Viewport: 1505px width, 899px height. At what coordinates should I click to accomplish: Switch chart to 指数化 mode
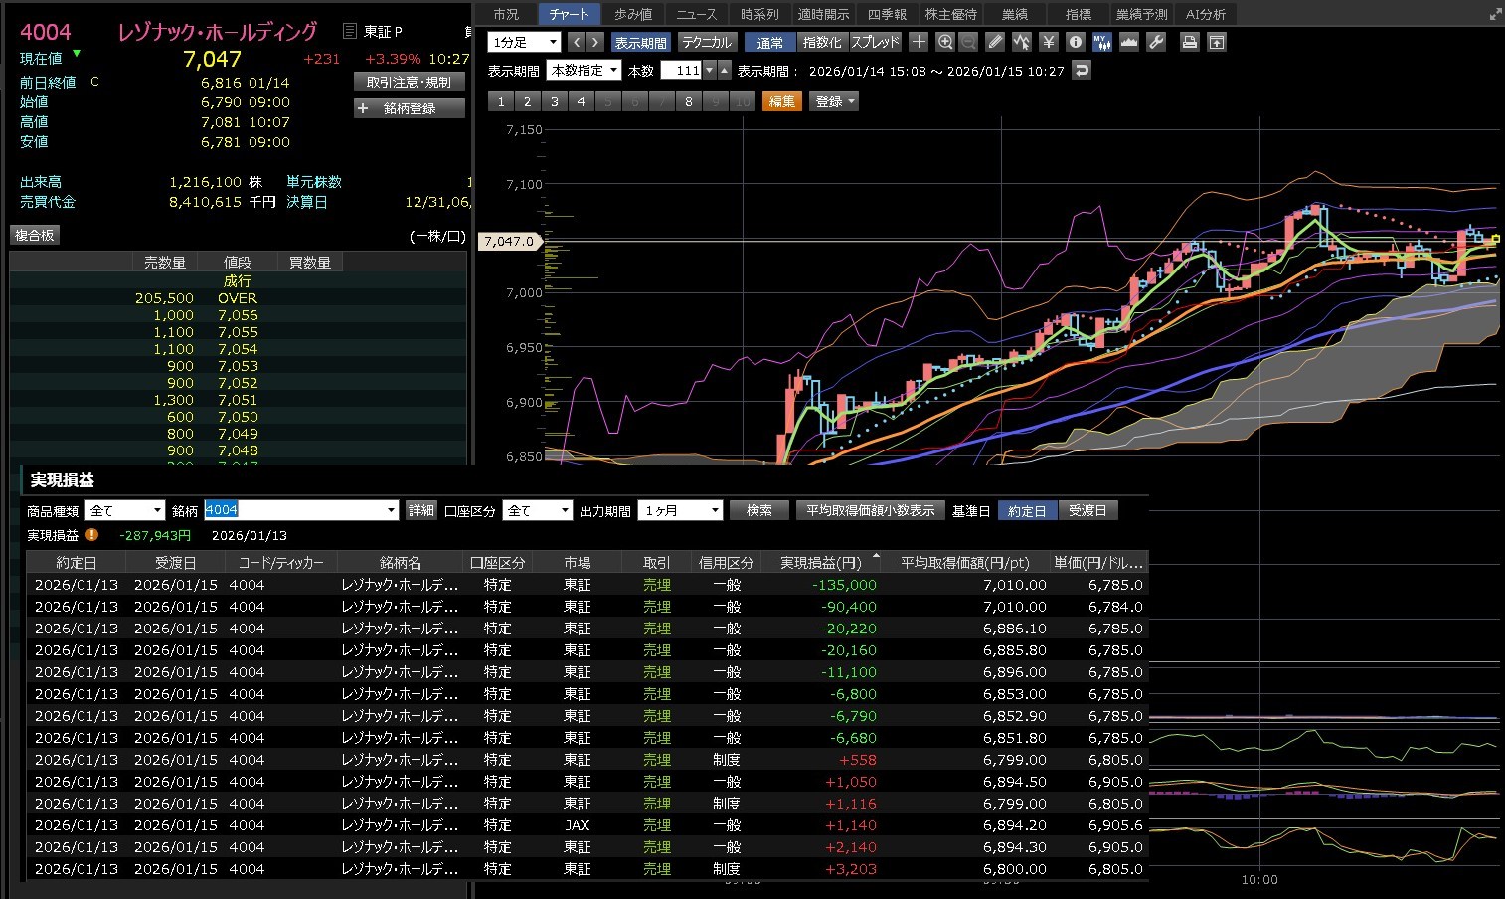tap(821, 42)
